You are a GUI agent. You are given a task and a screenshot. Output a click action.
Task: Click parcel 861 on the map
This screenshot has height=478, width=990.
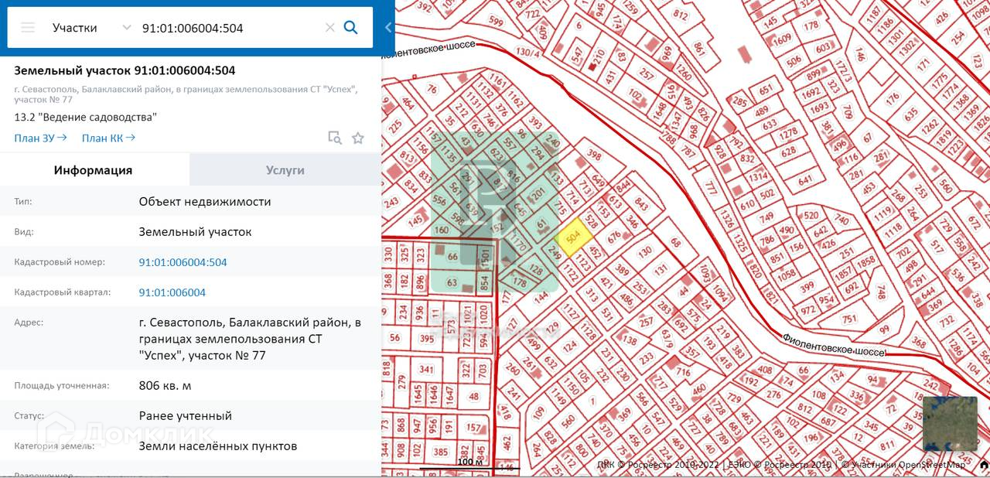point(699,49)
